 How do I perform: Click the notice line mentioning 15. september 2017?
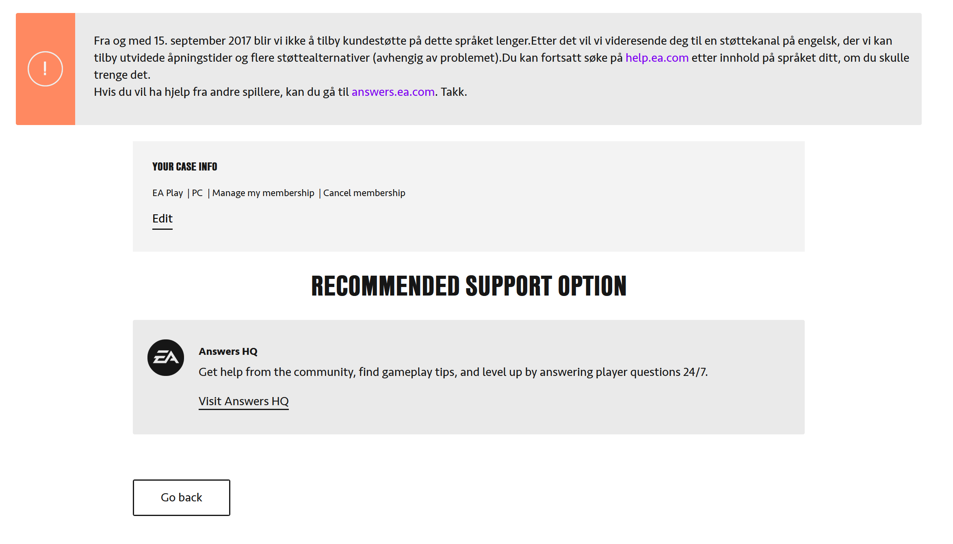(x=493, y=41)
